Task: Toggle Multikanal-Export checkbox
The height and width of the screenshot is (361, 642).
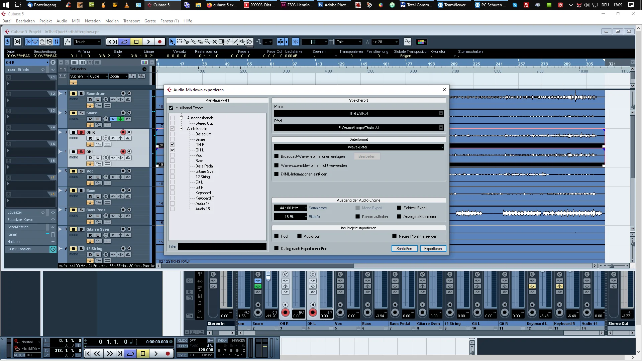Action: 171,108
